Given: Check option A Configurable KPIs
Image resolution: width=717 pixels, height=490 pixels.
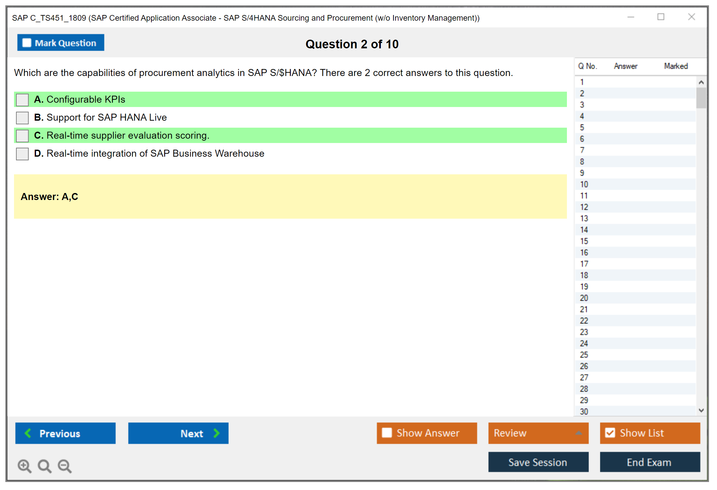Looking at the screenshot, I should tap(22, 100).
